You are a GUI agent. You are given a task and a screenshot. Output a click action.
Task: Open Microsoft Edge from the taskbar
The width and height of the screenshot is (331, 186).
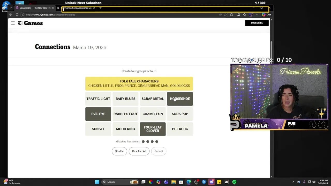tap(189, 182)
